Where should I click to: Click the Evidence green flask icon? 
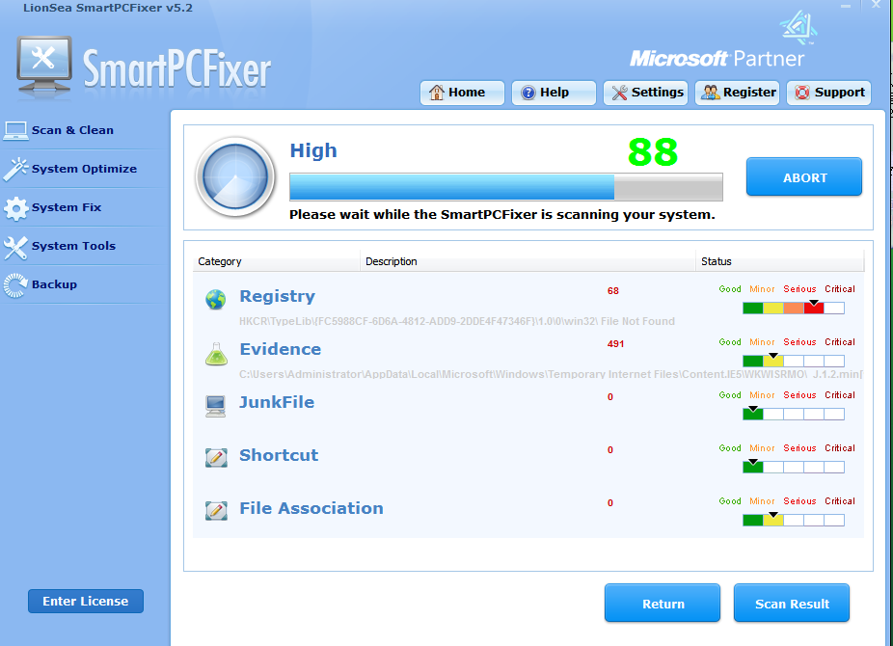tap(216, 354)
